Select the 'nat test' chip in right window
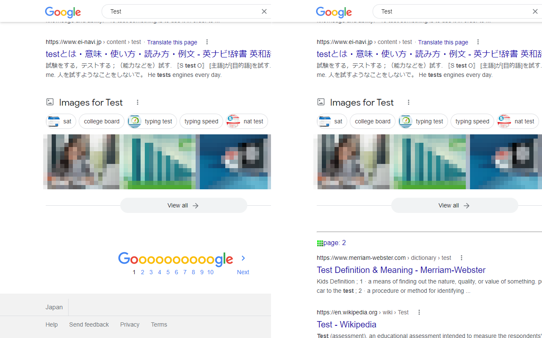Viewport: 542px width, 338px height. 518,121
